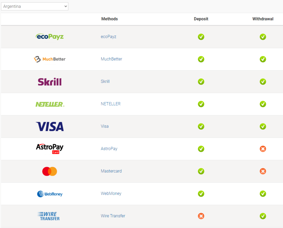Click the Wire Transfer text link
This screenshot has width=283, height=228.
tap(113, 216)
